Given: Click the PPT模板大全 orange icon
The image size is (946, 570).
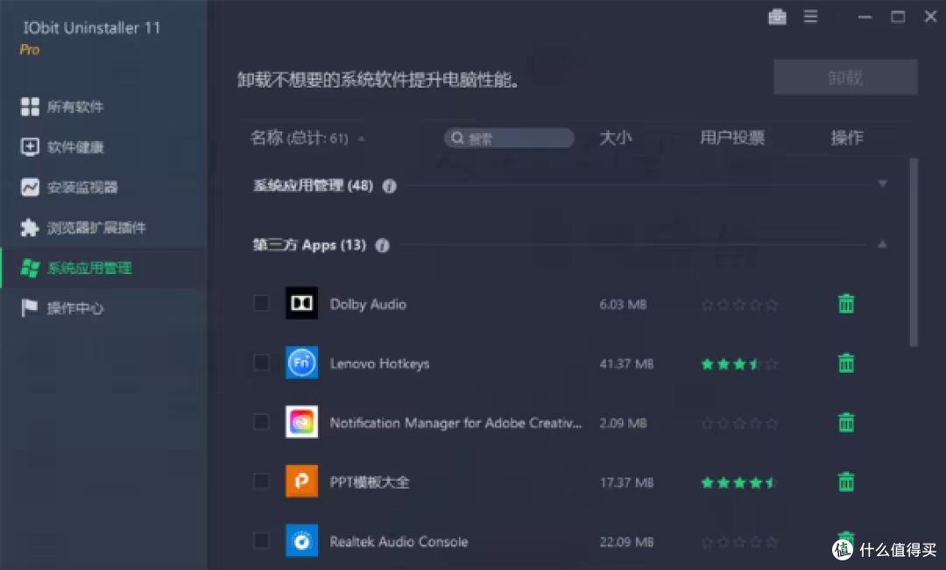Looking at the screenshot, I should pos(301,481).
